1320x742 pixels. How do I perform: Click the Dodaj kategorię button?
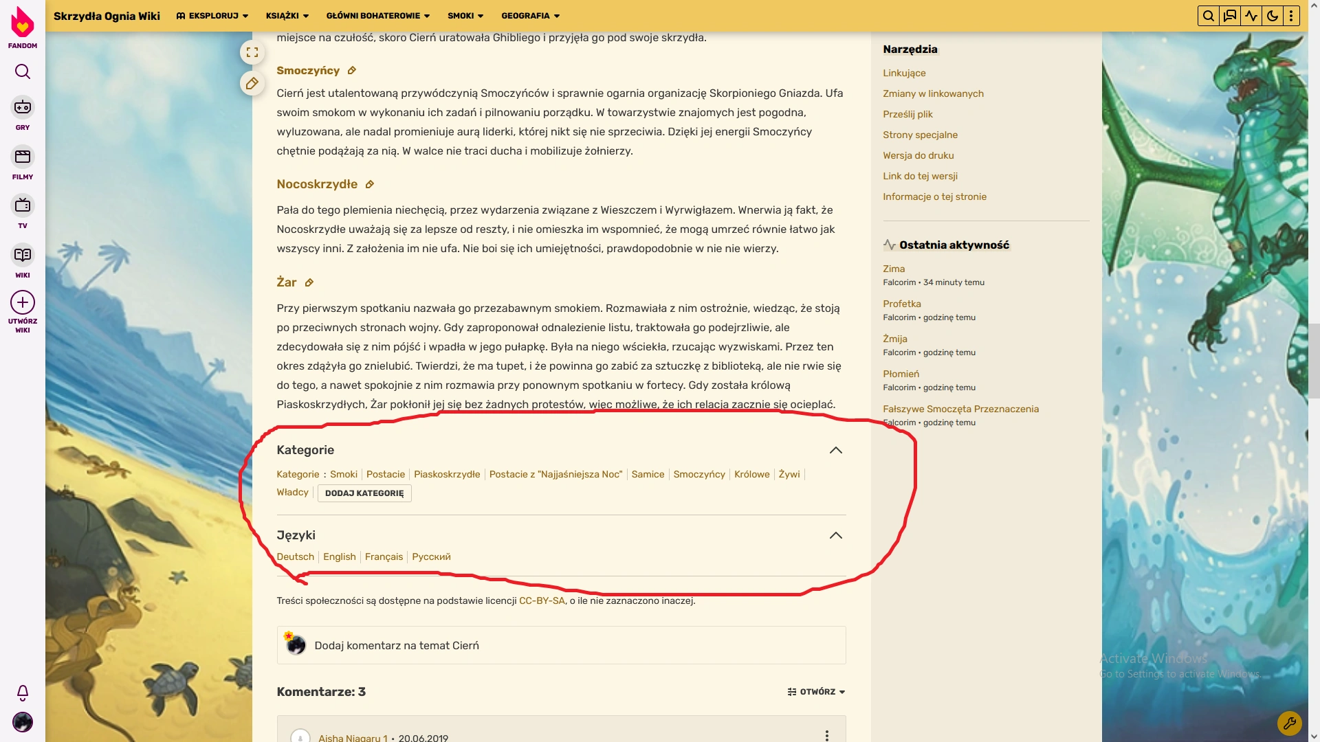(x=364, y=493)
